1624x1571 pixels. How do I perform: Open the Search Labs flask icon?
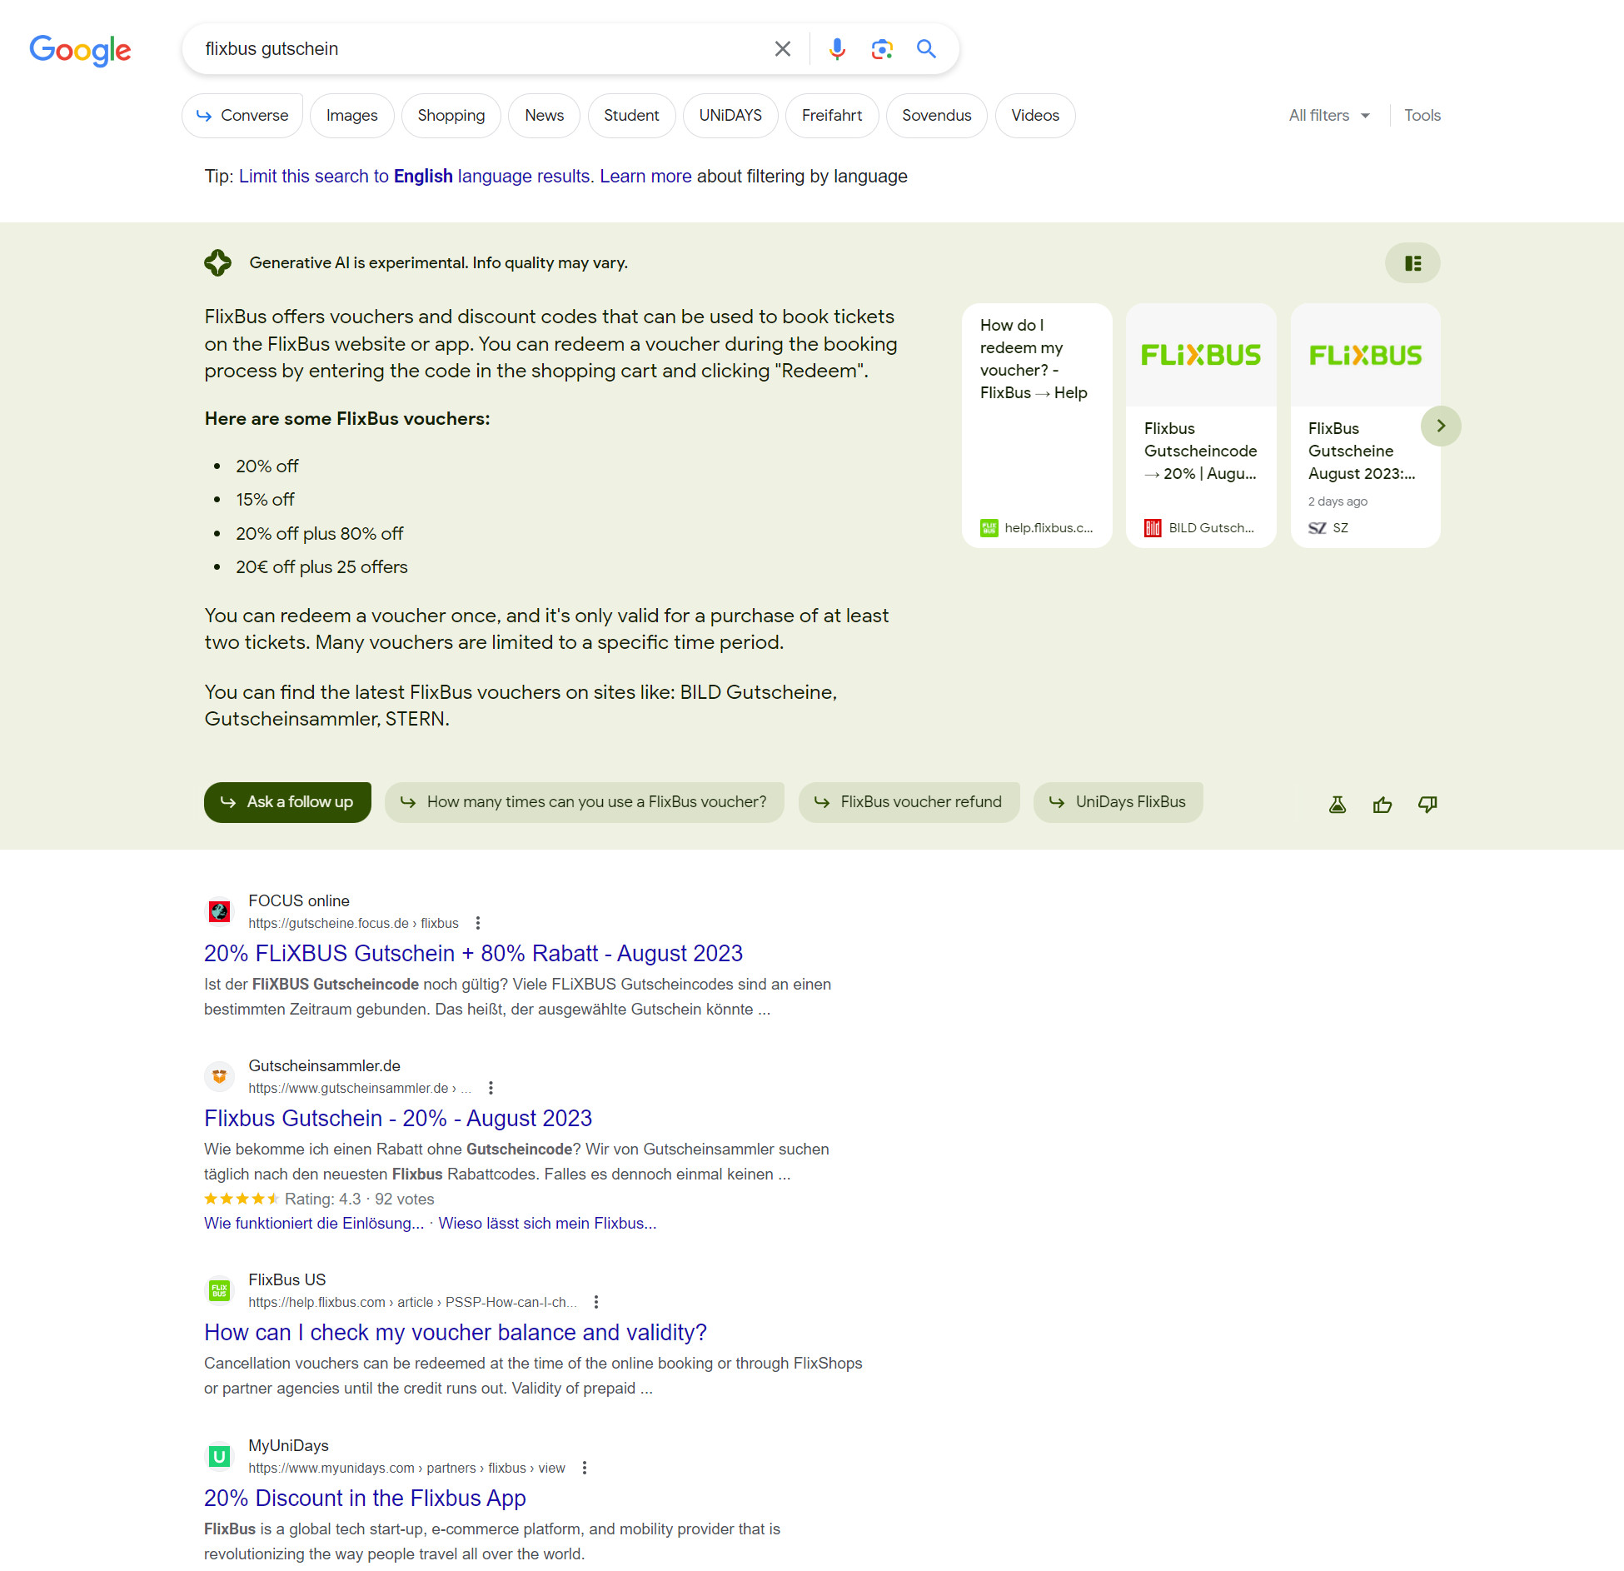pos(1338,803)
